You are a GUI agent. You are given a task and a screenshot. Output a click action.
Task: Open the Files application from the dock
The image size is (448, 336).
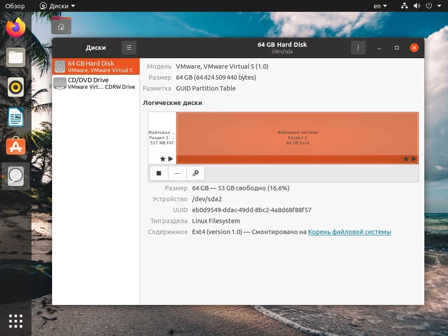(16, 57)
